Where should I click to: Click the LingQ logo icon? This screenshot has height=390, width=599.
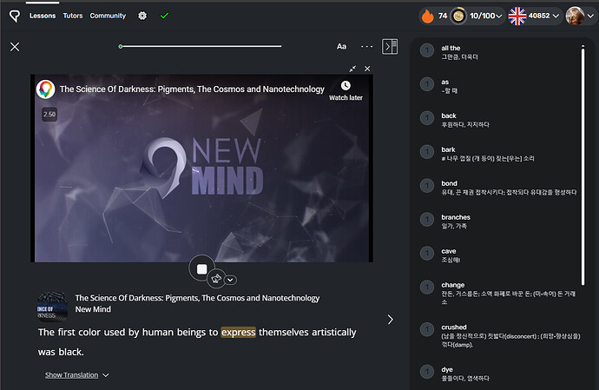point(15,16)
